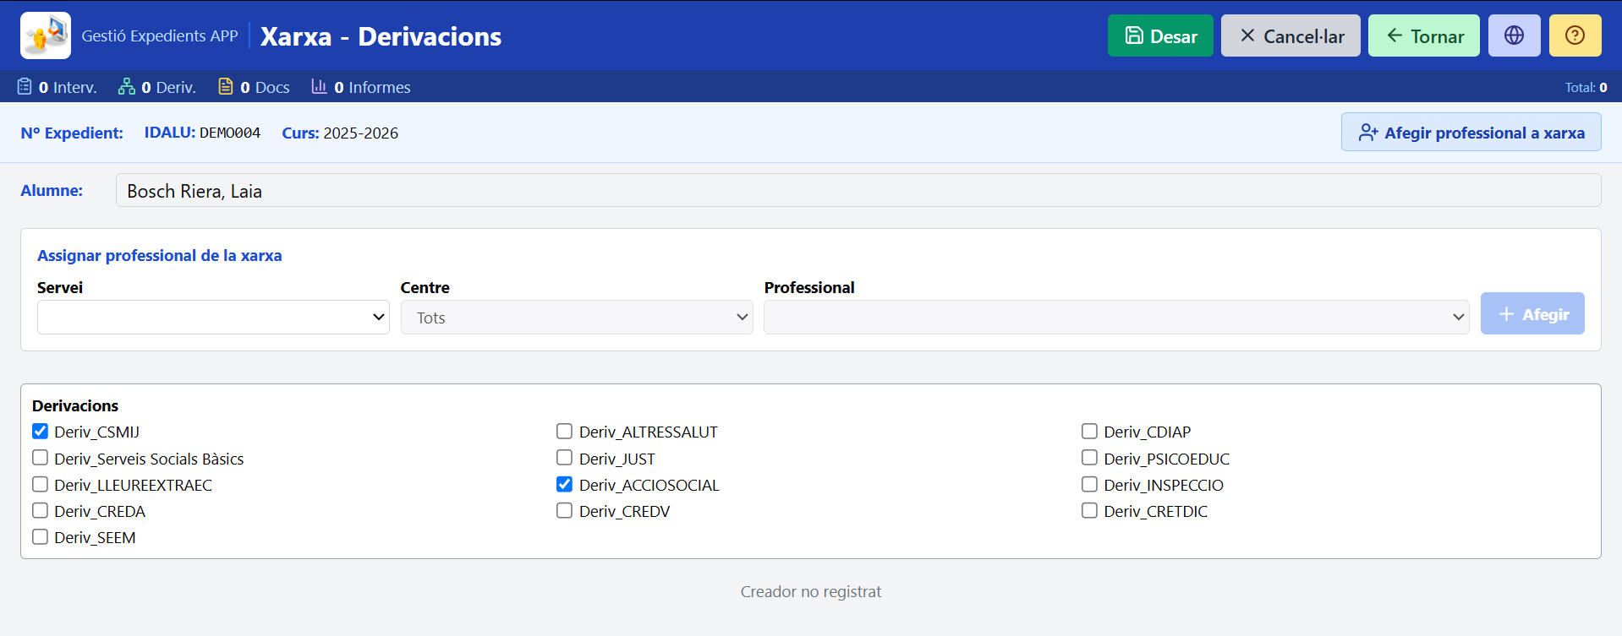1622x636 pixels.
Task: Click the Xarxa - Derivacions page title
Action: pos(381,36)
